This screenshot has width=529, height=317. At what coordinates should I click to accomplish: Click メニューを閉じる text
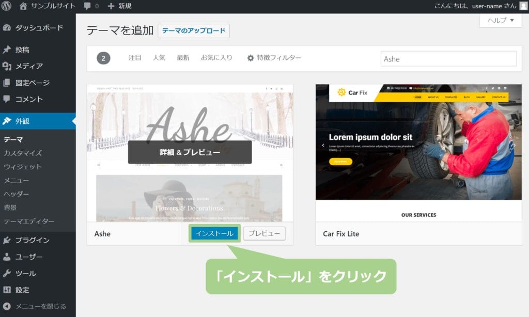pyautogui.click(x=41, y=306)
